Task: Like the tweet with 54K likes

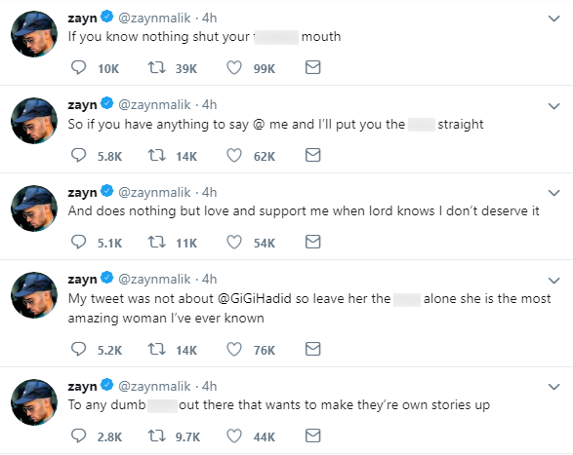Action: (x=234, y=243)
